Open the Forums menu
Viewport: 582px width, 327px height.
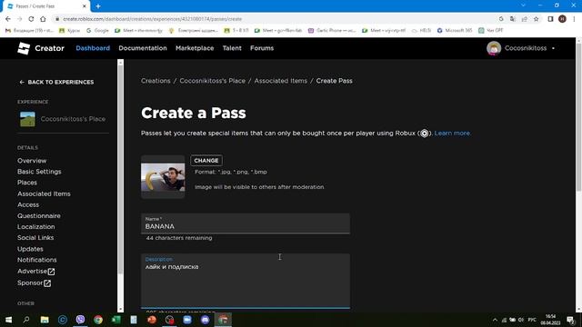(262, 48)
